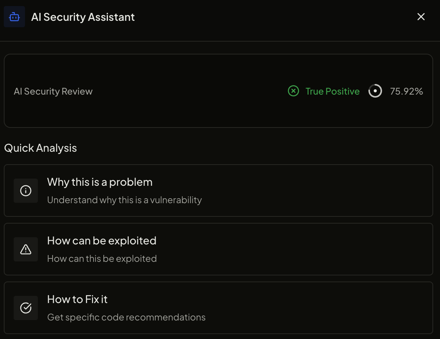Close the AI Security Assistant panel
The width and height of the screenshot is (440, 339).
point(421,17)
